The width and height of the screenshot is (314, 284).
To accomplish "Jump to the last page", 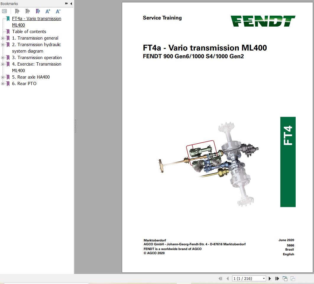I will (x=277, y=278).
